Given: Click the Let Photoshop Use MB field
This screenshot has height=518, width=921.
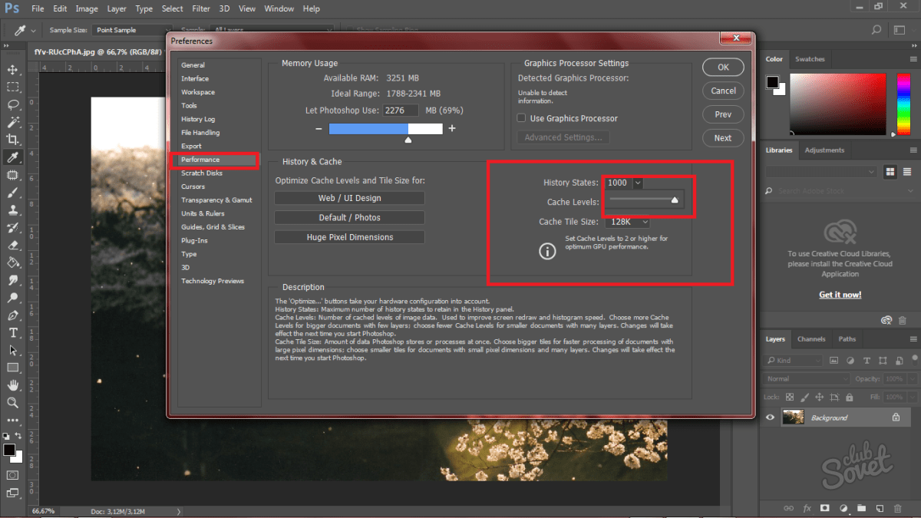Looking at the screenshot, I should click(x=401, y=111).
